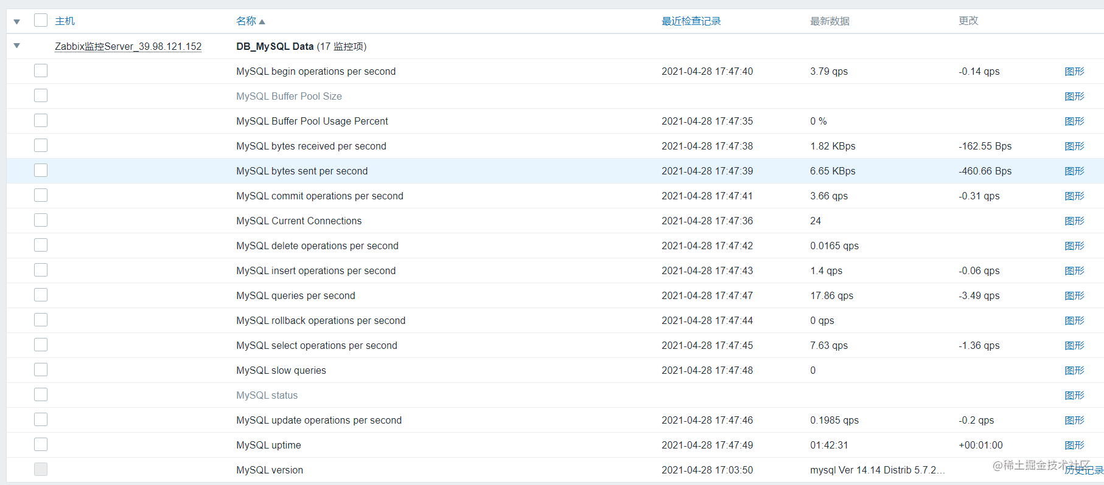Viewport: 1104px width, 485px height.
Task: Click the 最新数据 column header
Action: click(x=830, y=21)
